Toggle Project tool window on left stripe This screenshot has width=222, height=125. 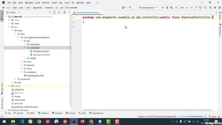coord(2,16)
